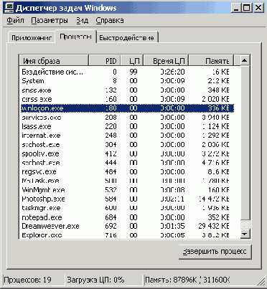Sort by PID column header
Screen dimensions: 267x289
[105, 61]
